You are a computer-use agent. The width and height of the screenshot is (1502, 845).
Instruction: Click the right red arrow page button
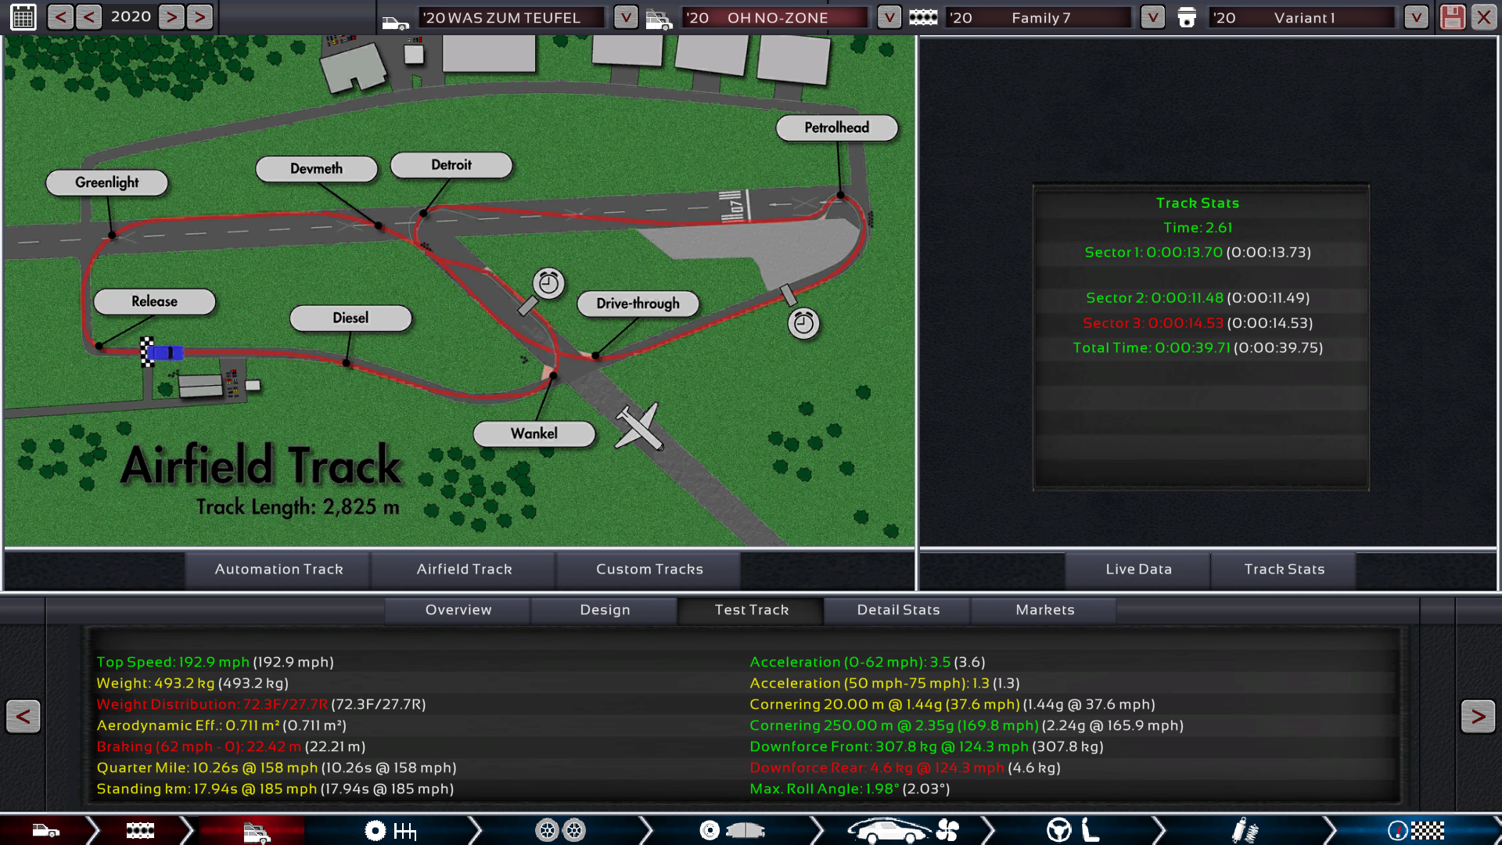pyautogui.click(x=1477, y=716)
